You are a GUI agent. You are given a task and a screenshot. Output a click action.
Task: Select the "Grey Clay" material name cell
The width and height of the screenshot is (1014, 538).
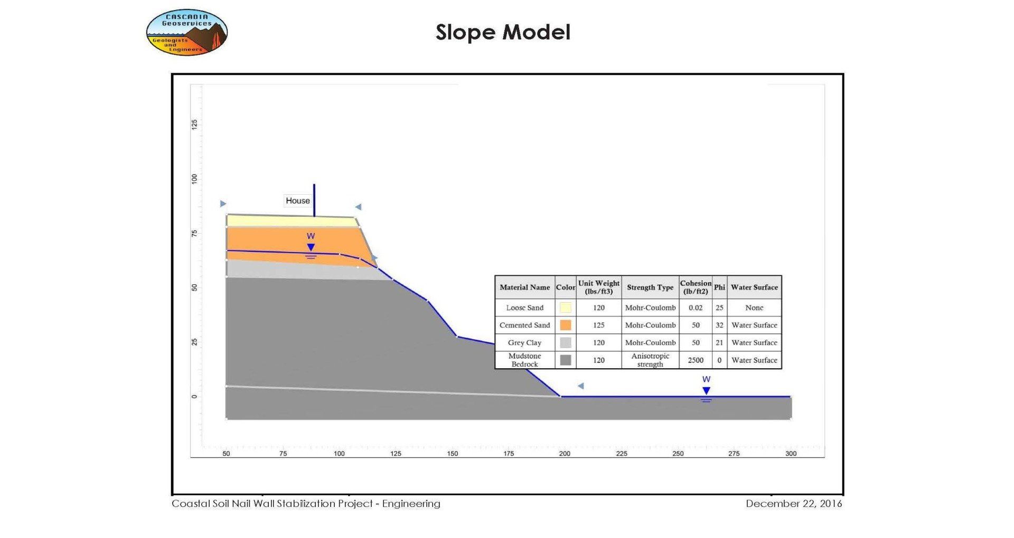pyautogui.click(x=525, y=342)
